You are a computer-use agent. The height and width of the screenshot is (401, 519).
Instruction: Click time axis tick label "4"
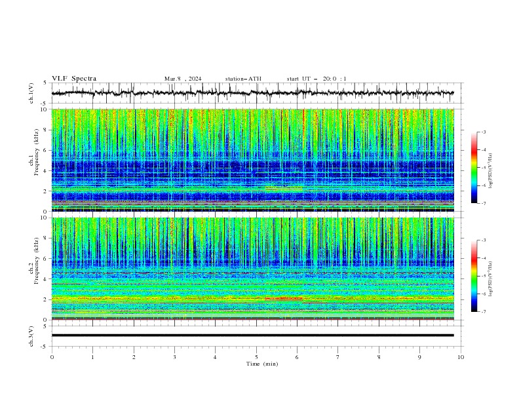[x=215, y=357]
